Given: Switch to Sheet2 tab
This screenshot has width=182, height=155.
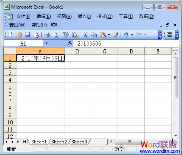Looking at the screenshot, I should 59,142.
